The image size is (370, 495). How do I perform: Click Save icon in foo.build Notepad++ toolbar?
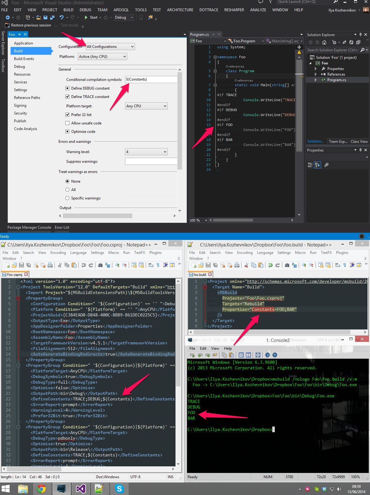208,265
